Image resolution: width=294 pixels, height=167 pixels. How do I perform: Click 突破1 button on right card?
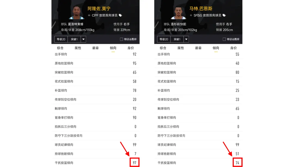tap(177, 39)
